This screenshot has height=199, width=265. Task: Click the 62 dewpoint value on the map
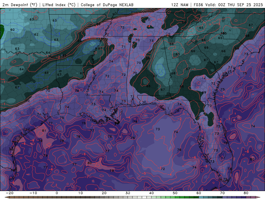[36, 34]
